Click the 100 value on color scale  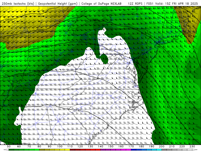pos(60,146)
